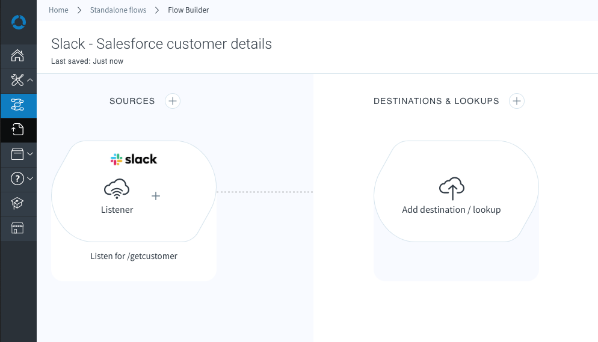598x342 pixels.
Task: Open the University graduation cap icon
Action: pos(17,203)
